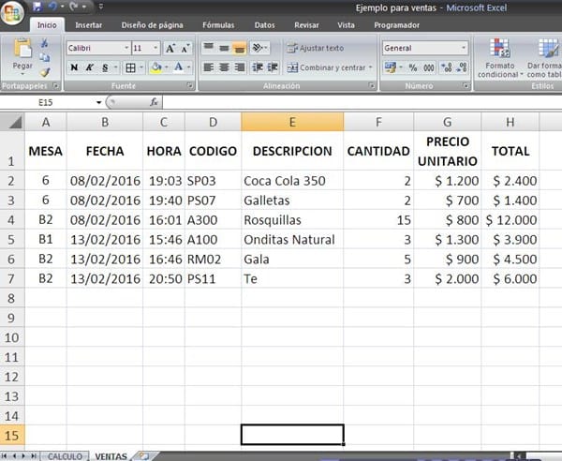Toggle italic (K) formatting
This screenshot has width=562, height=461.
click(90, 67)
